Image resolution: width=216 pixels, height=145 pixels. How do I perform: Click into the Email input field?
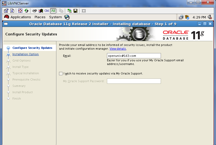(134, 56)
